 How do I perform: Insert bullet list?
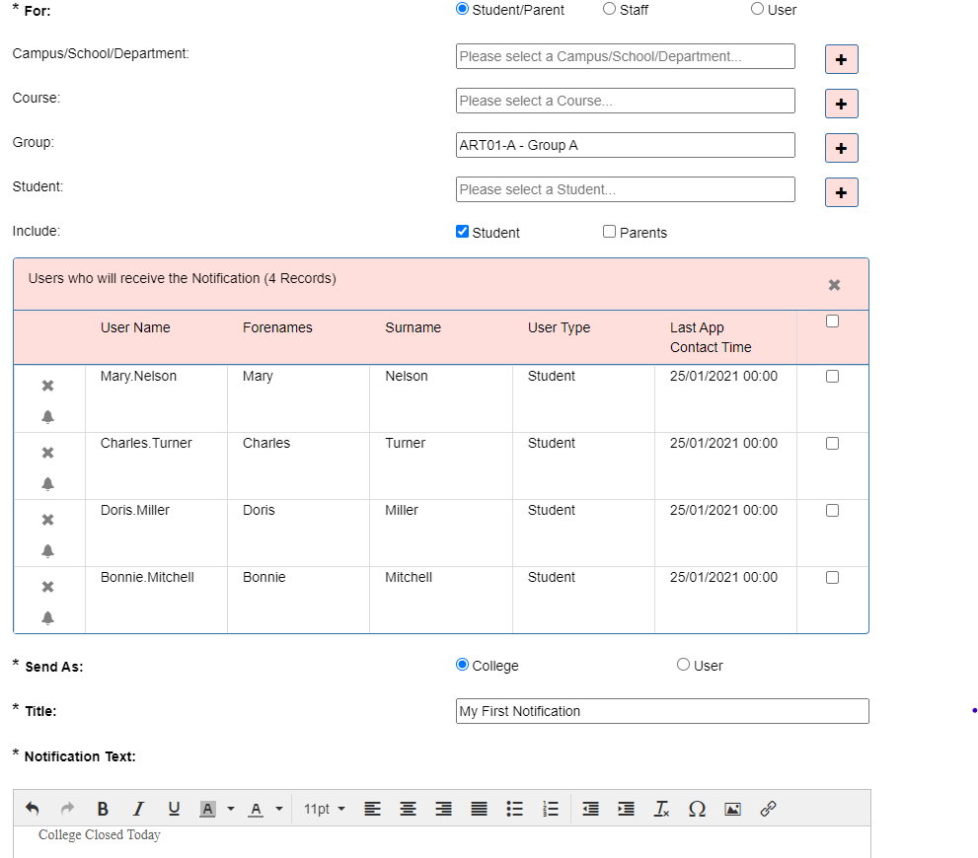point(514,809)
